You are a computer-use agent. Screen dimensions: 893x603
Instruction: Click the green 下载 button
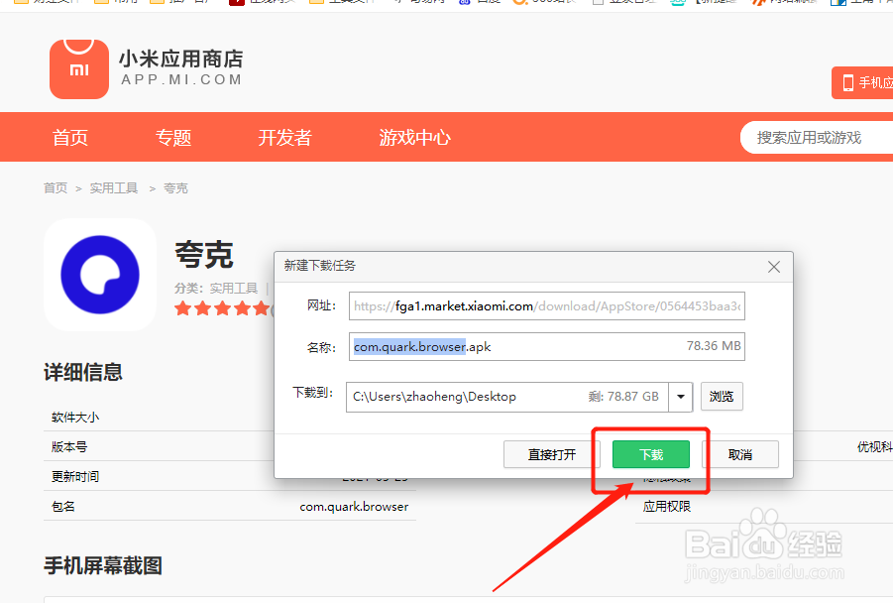click(651, 454)
